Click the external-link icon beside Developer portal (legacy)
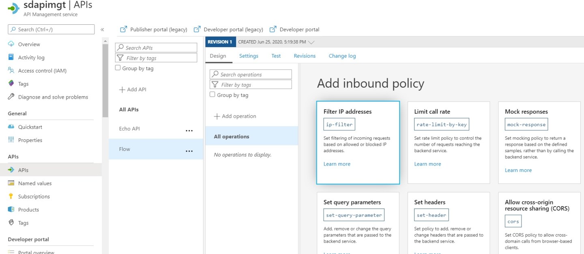The height and width of the screenshot is (254, 584). (197, 29)
